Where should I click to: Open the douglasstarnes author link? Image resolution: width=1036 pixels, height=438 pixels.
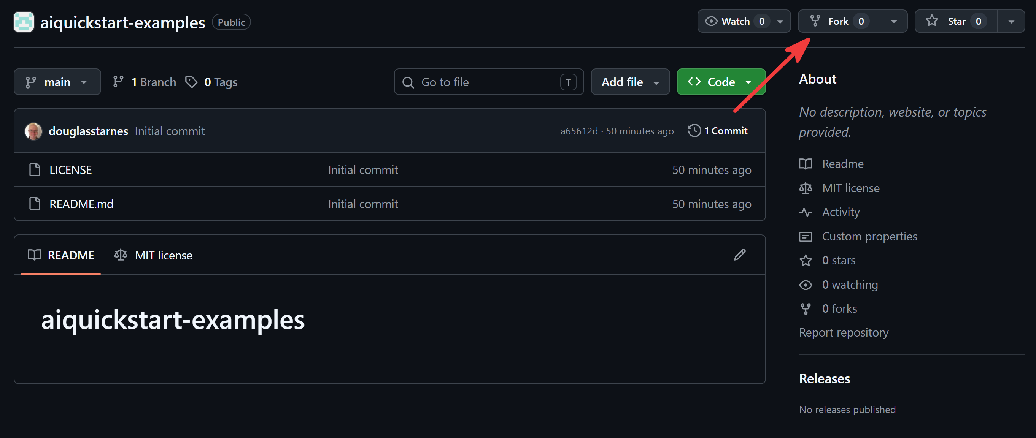[89, 131]
